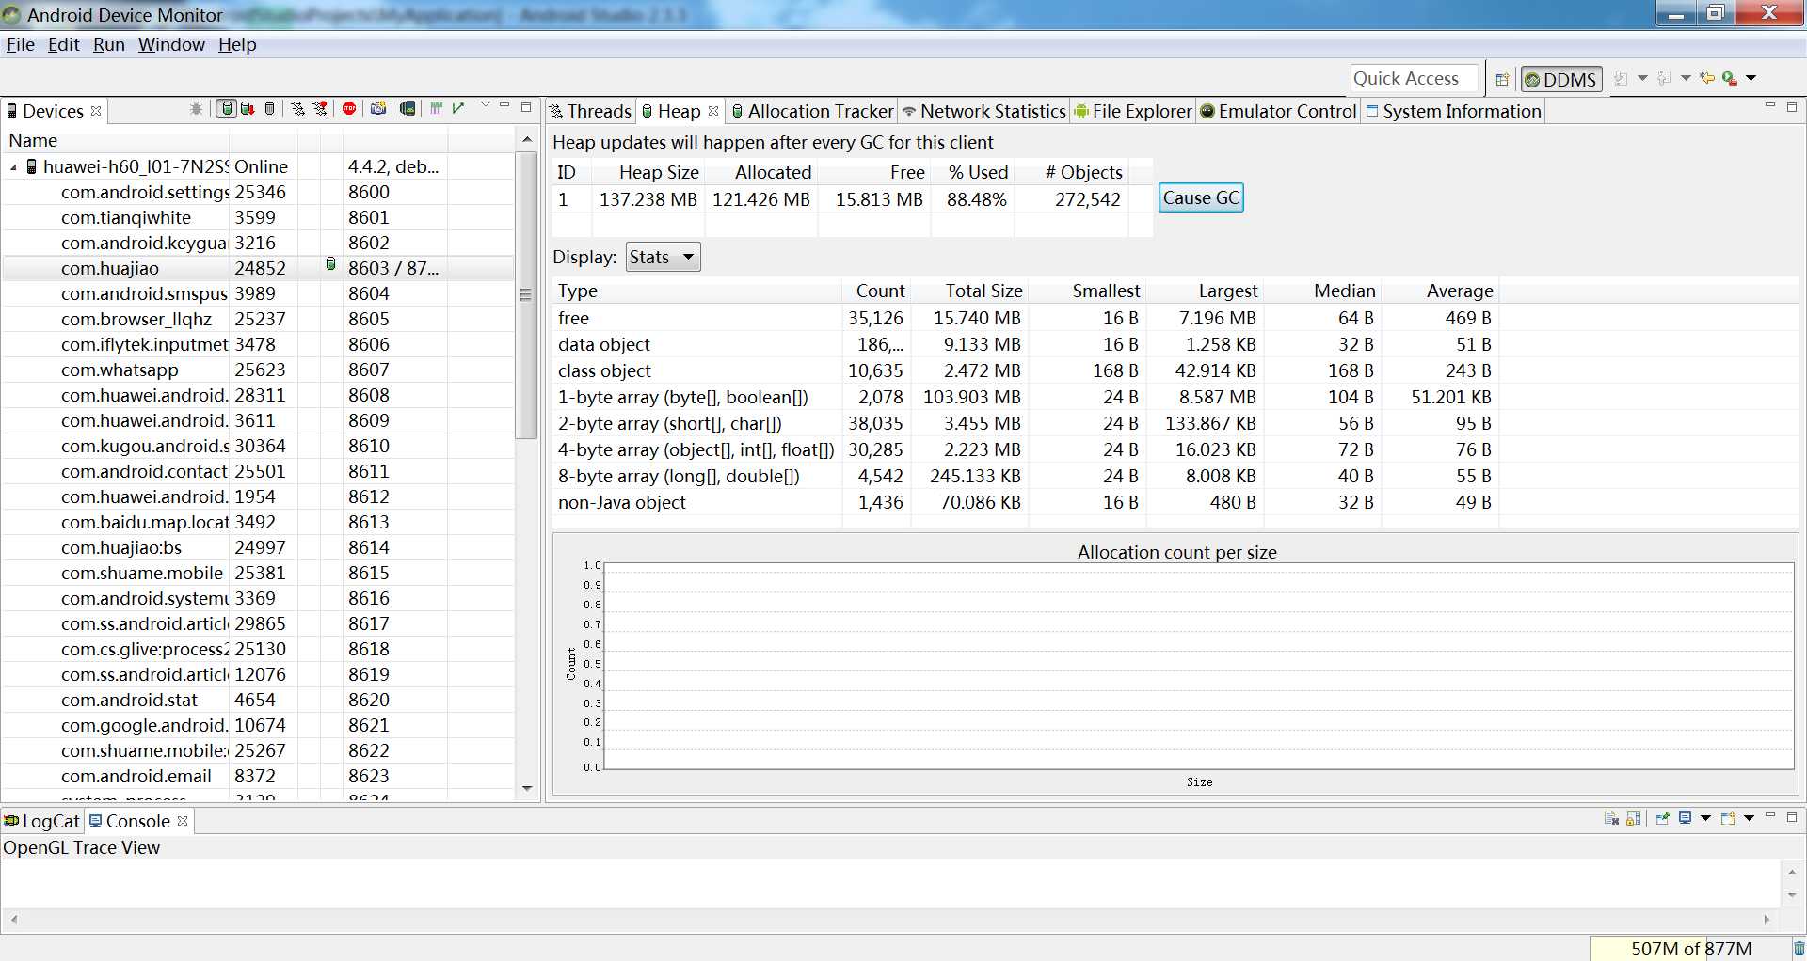Open the Window menu
This screenshot has height=961, width=1807.
pyautogui.click(x=171, y=44)
